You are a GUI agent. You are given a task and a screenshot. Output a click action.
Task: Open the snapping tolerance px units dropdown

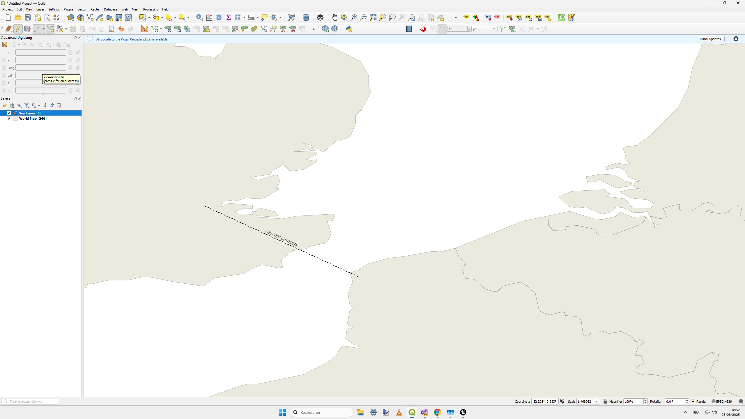(x=484, y=29)
